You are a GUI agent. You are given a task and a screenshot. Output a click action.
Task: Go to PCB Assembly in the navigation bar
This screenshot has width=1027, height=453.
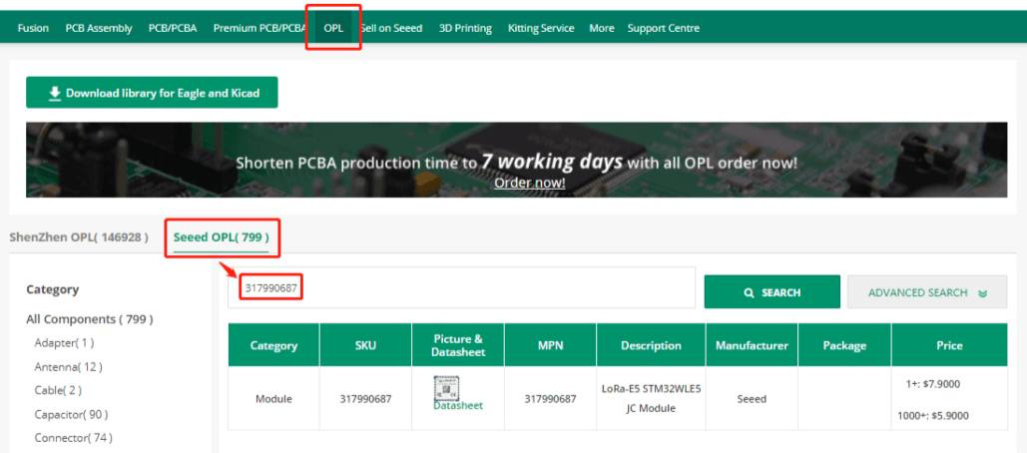99,28
